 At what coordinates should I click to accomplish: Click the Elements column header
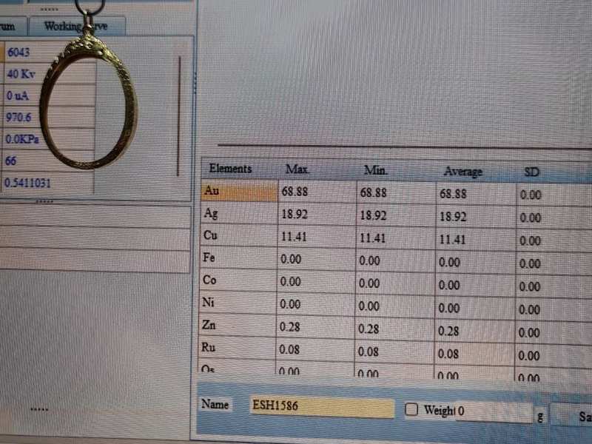(230, 169)
